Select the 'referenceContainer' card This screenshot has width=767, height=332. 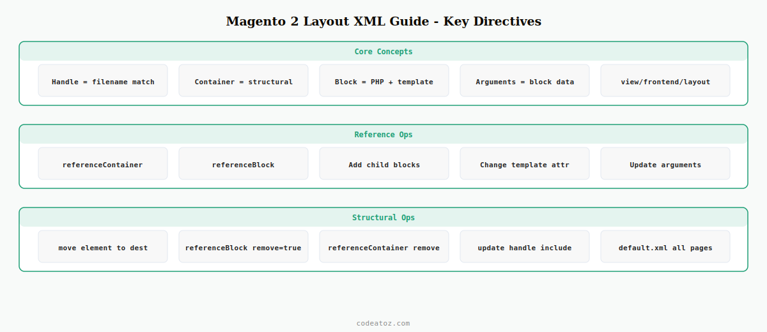pos(103,163)
